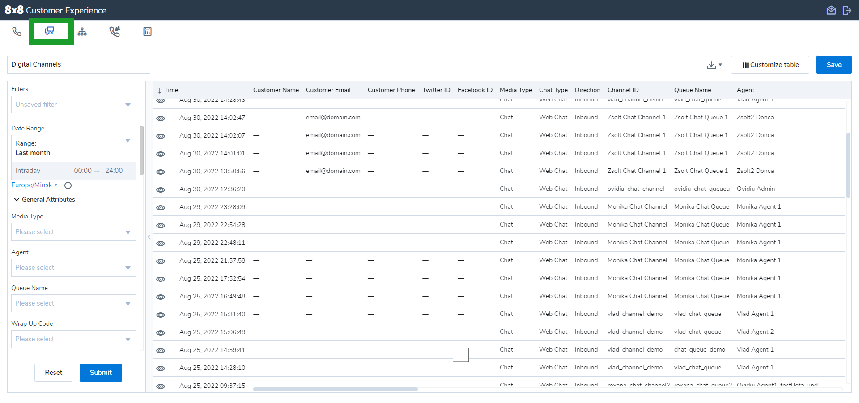Show the Aug 29 23:28:09 chat record

[161, 207]
